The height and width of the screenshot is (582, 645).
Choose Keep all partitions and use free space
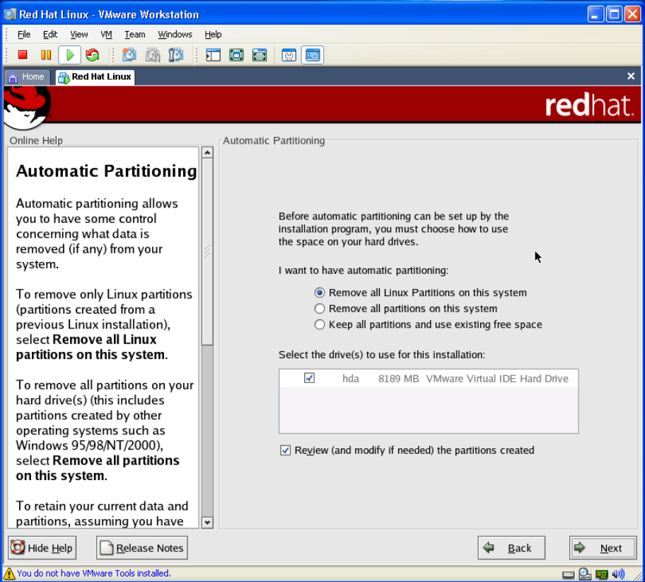pyautogui.click(x=320, y=325)
